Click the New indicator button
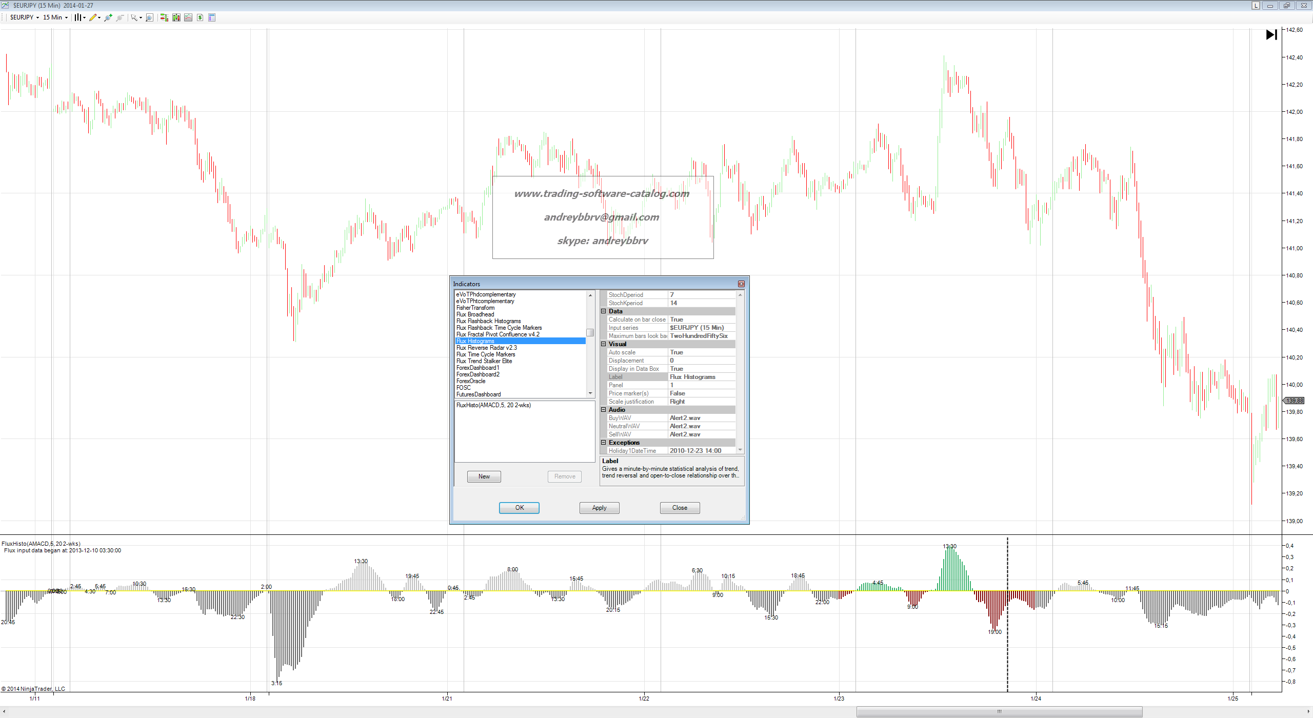 pyautogui.click(x=484, y=476)
